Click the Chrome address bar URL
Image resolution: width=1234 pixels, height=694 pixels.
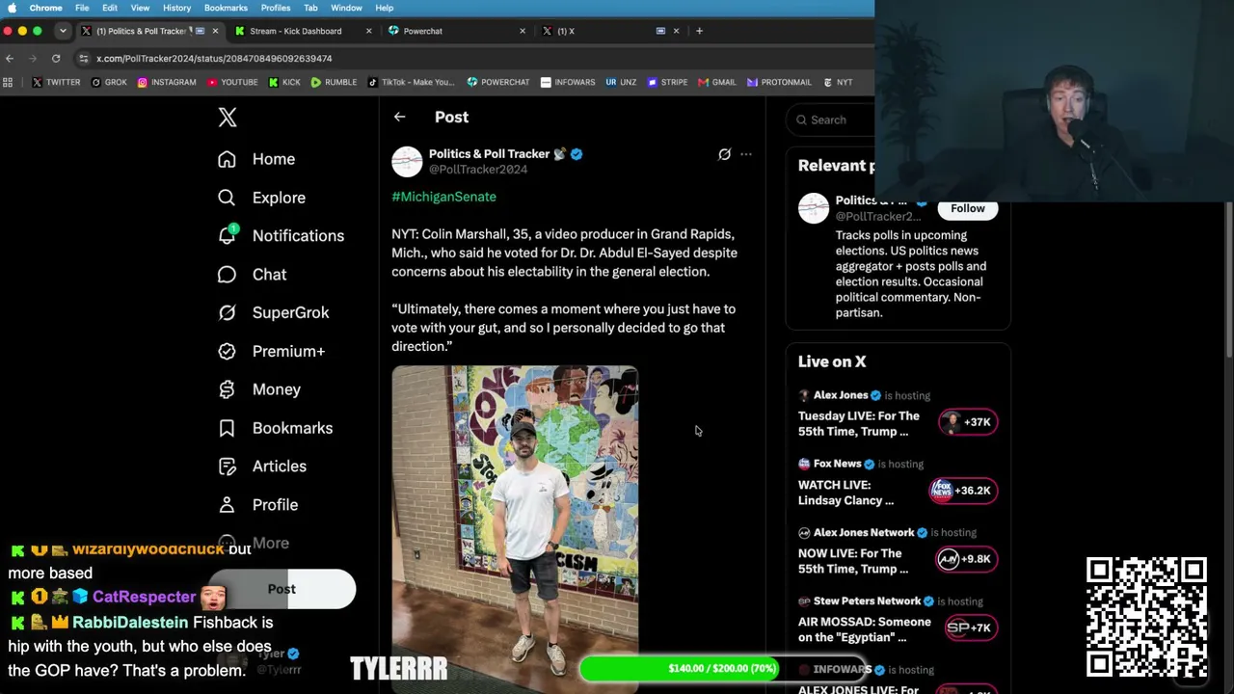214,58
